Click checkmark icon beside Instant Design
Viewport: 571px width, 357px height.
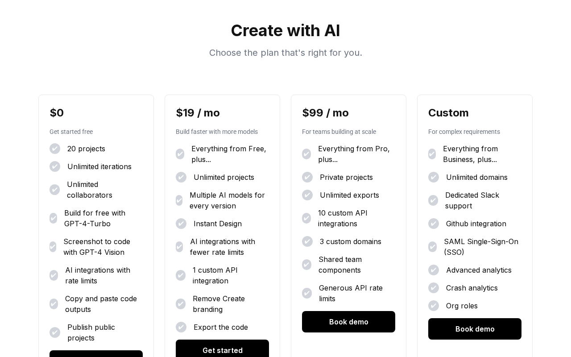(x=181, y=224)
